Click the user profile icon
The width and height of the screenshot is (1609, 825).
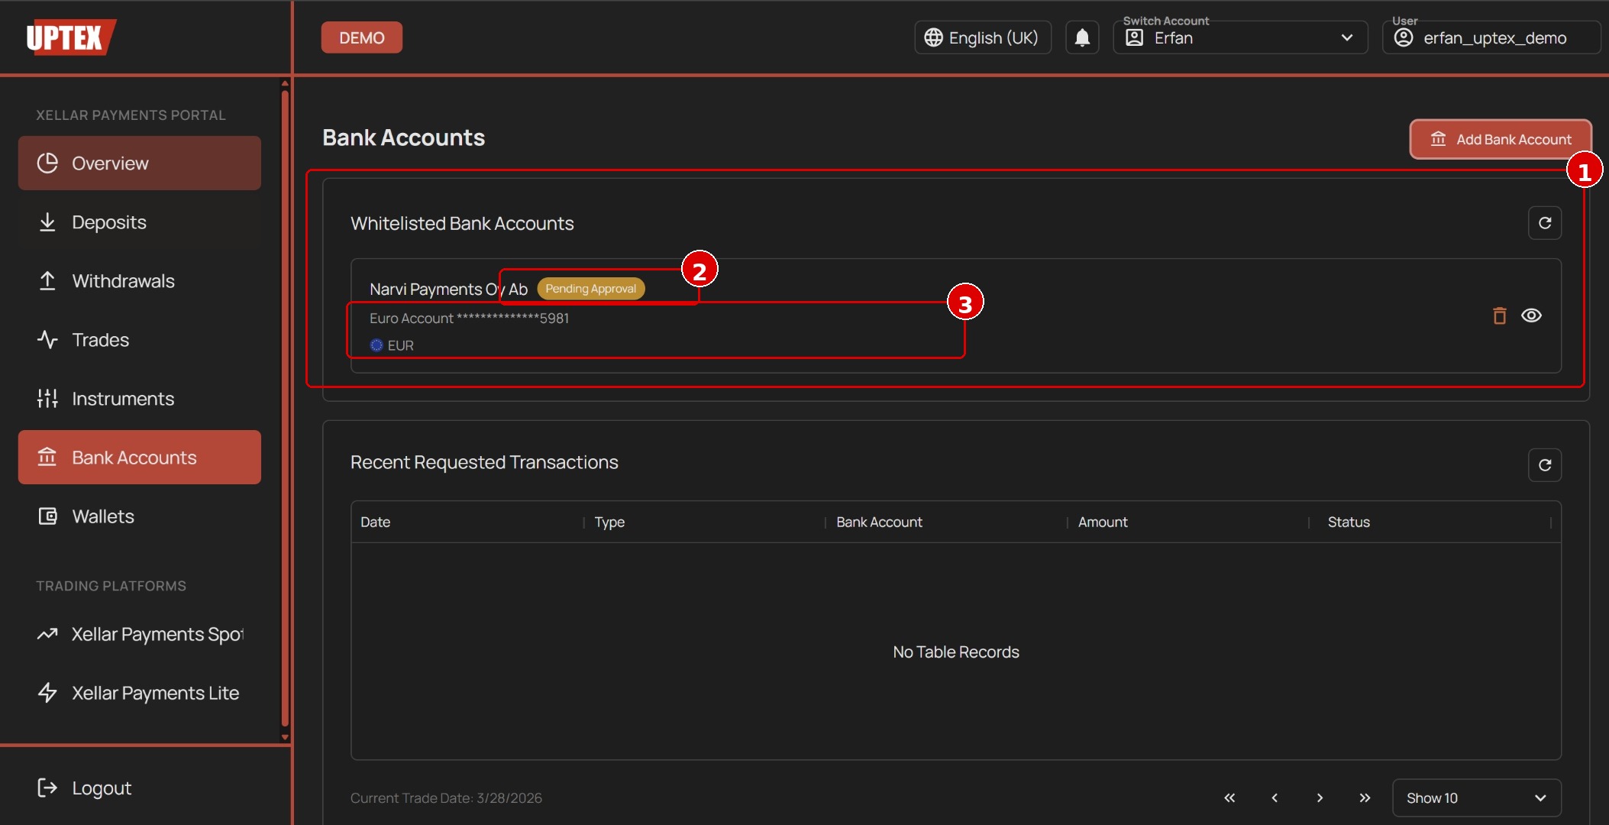pos(1403,37)
